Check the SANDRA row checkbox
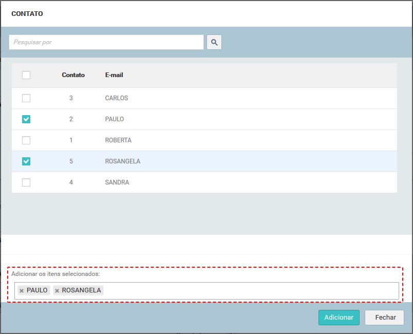This screenshot has height=334, width=413. tap(26, 182)
